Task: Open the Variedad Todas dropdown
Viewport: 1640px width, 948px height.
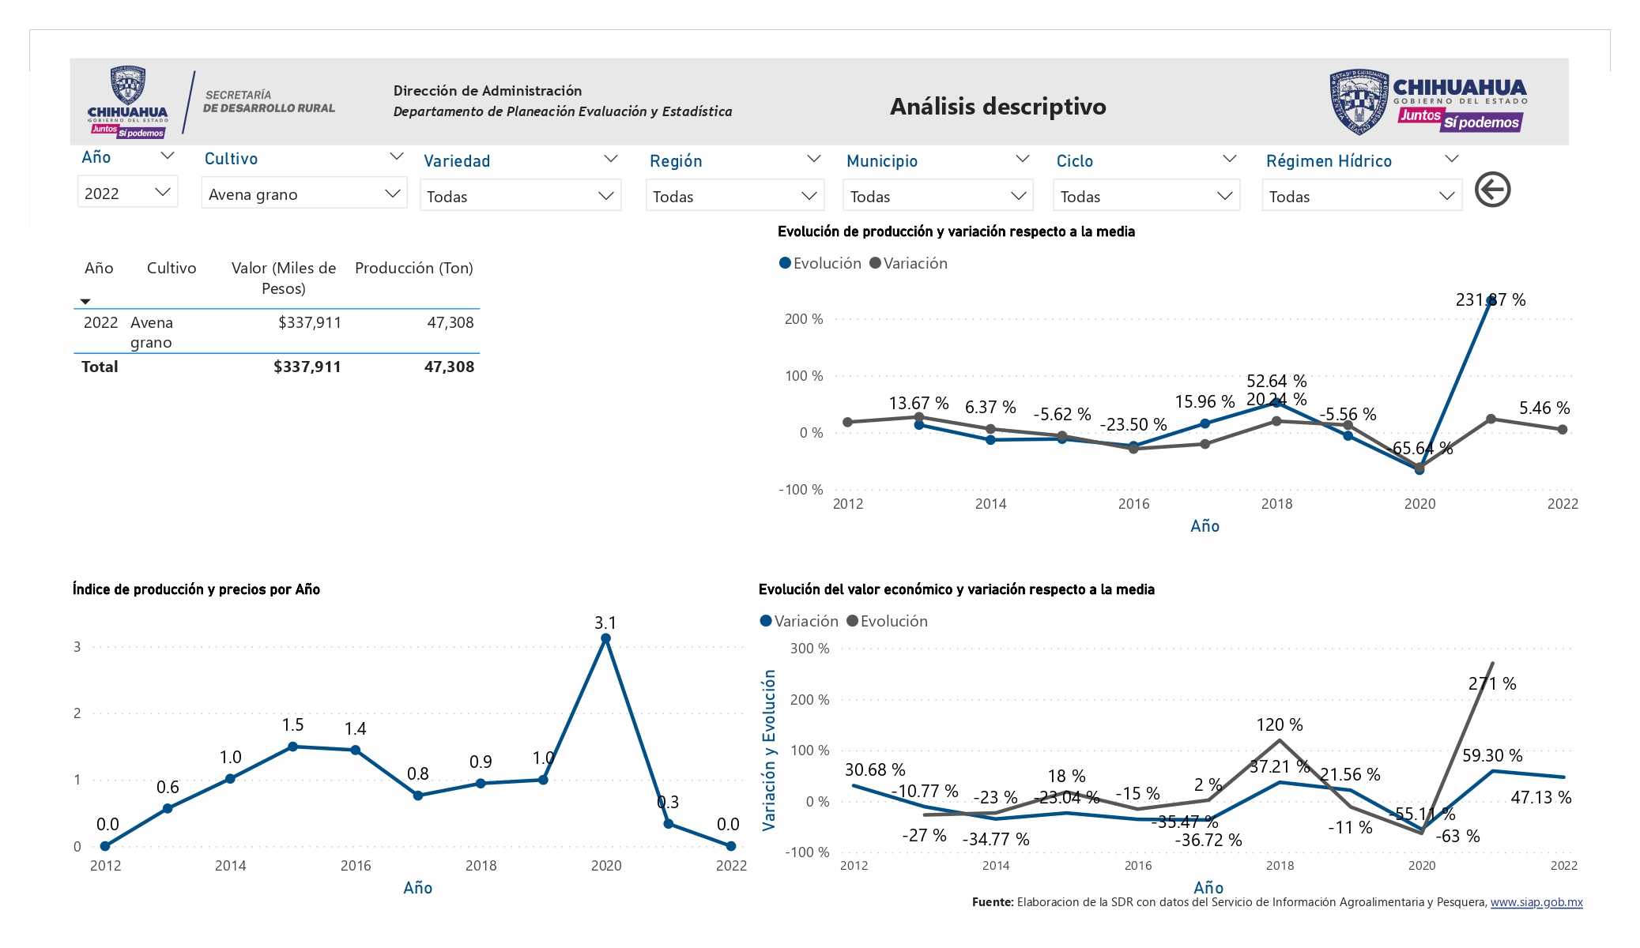Action: (x=520, y=196)
